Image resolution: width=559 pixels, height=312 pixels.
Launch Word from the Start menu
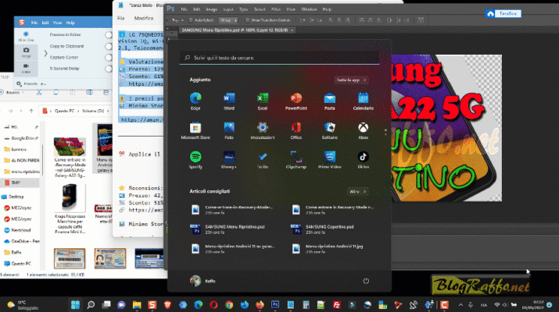(x=229, y=101)
